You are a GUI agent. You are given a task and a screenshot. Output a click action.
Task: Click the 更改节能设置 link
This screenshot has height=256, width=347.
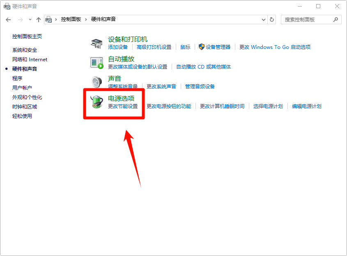click(x=123, y=106)
